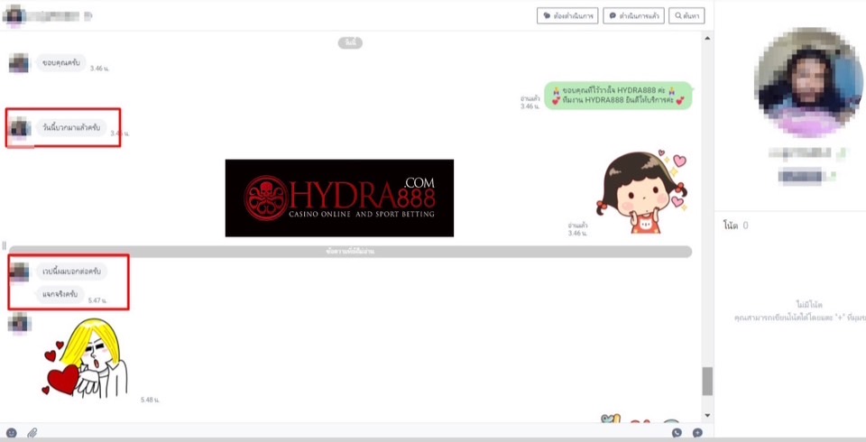Viewport: 866px width, 442px height.
Task: Mark chat as ต้องดำเนินการ (needs action)
Action: click(x=567, y=15)
